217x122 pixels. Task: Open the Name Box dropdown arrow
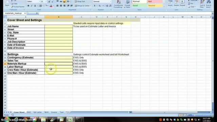point(25,13)
